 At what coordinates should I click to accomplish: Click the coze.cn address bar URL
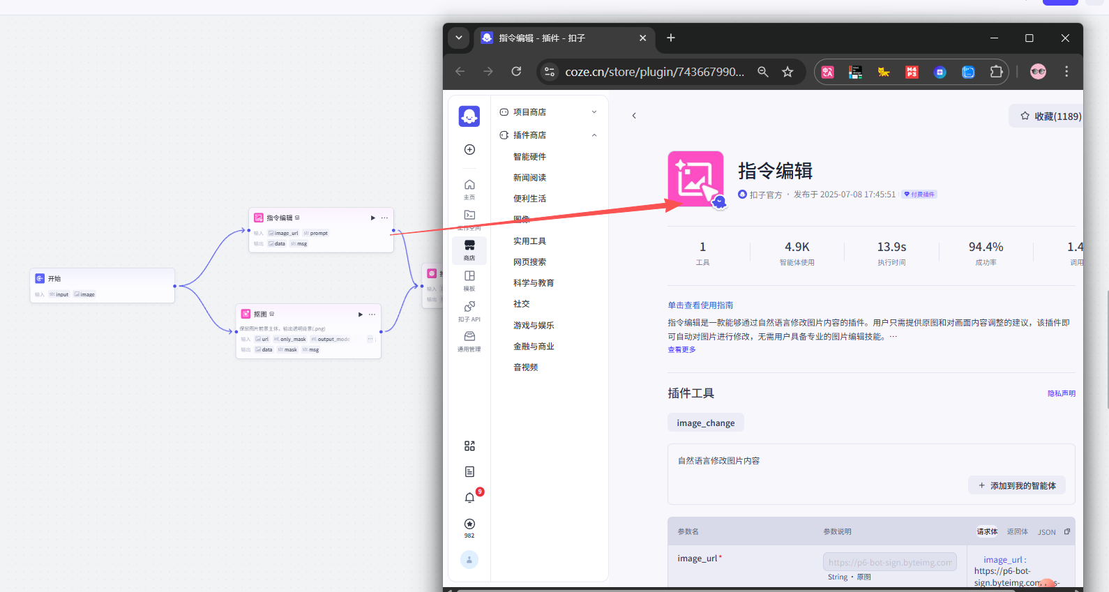(x=654, y=72)
